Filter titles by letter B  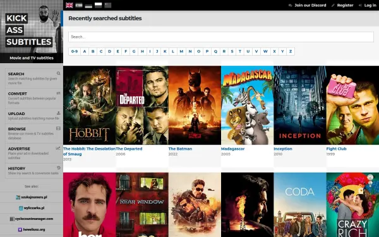93,51
